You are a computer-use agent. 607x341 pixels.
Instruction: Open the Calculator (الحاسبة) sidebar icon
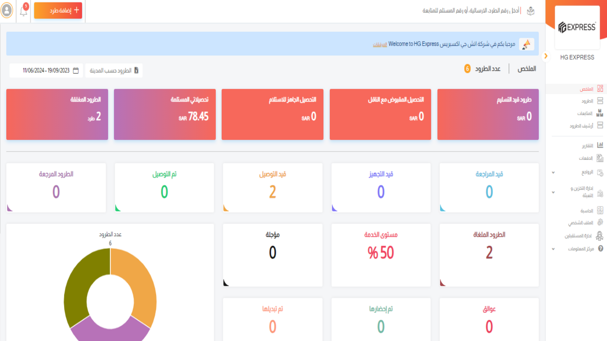point(600,211)
